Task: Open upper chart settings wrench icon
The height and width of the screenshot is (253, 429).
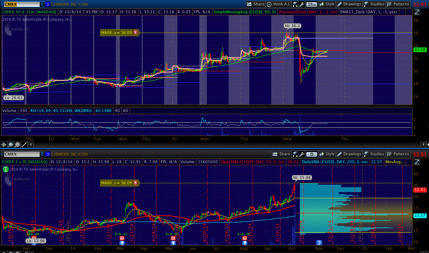Action: coord(302,4)
